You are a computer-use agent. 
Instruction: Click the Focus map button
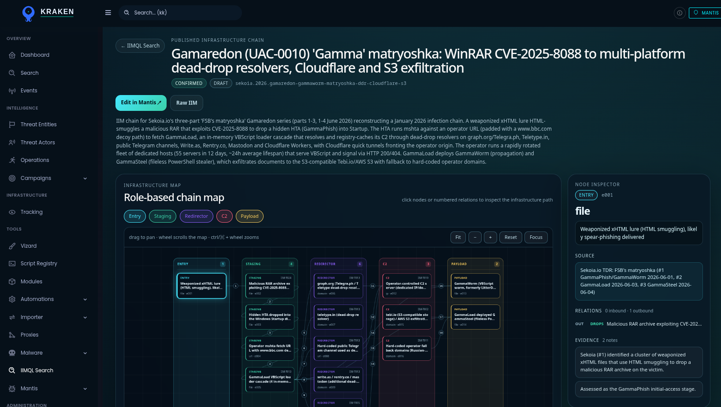point(536,238)
